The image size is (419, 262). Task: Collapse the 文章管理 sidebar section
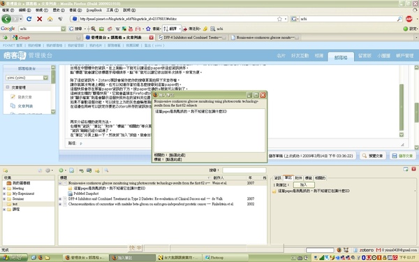point(7,87)
